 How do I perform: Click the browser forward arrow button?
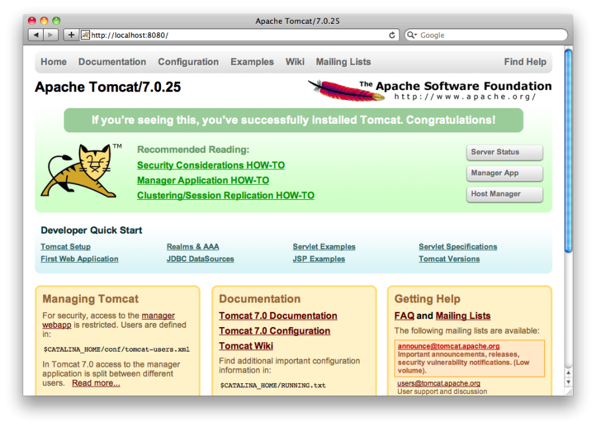pyautogui.click(x=51, y=35)
